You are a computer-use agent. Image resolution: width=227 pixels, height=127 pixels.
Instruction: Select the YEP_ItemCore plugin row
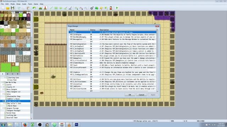click(112, 72)
